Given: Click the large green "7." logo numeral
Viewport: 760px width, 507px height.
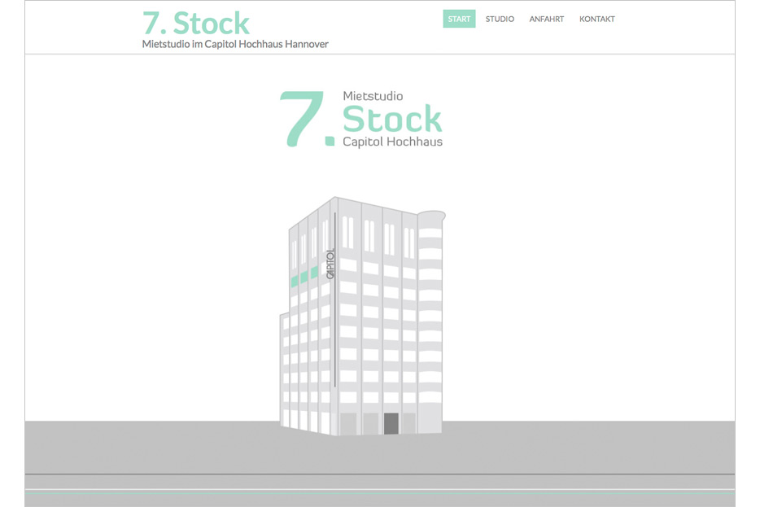Looking at the screenshot, I should click(304, 120).
